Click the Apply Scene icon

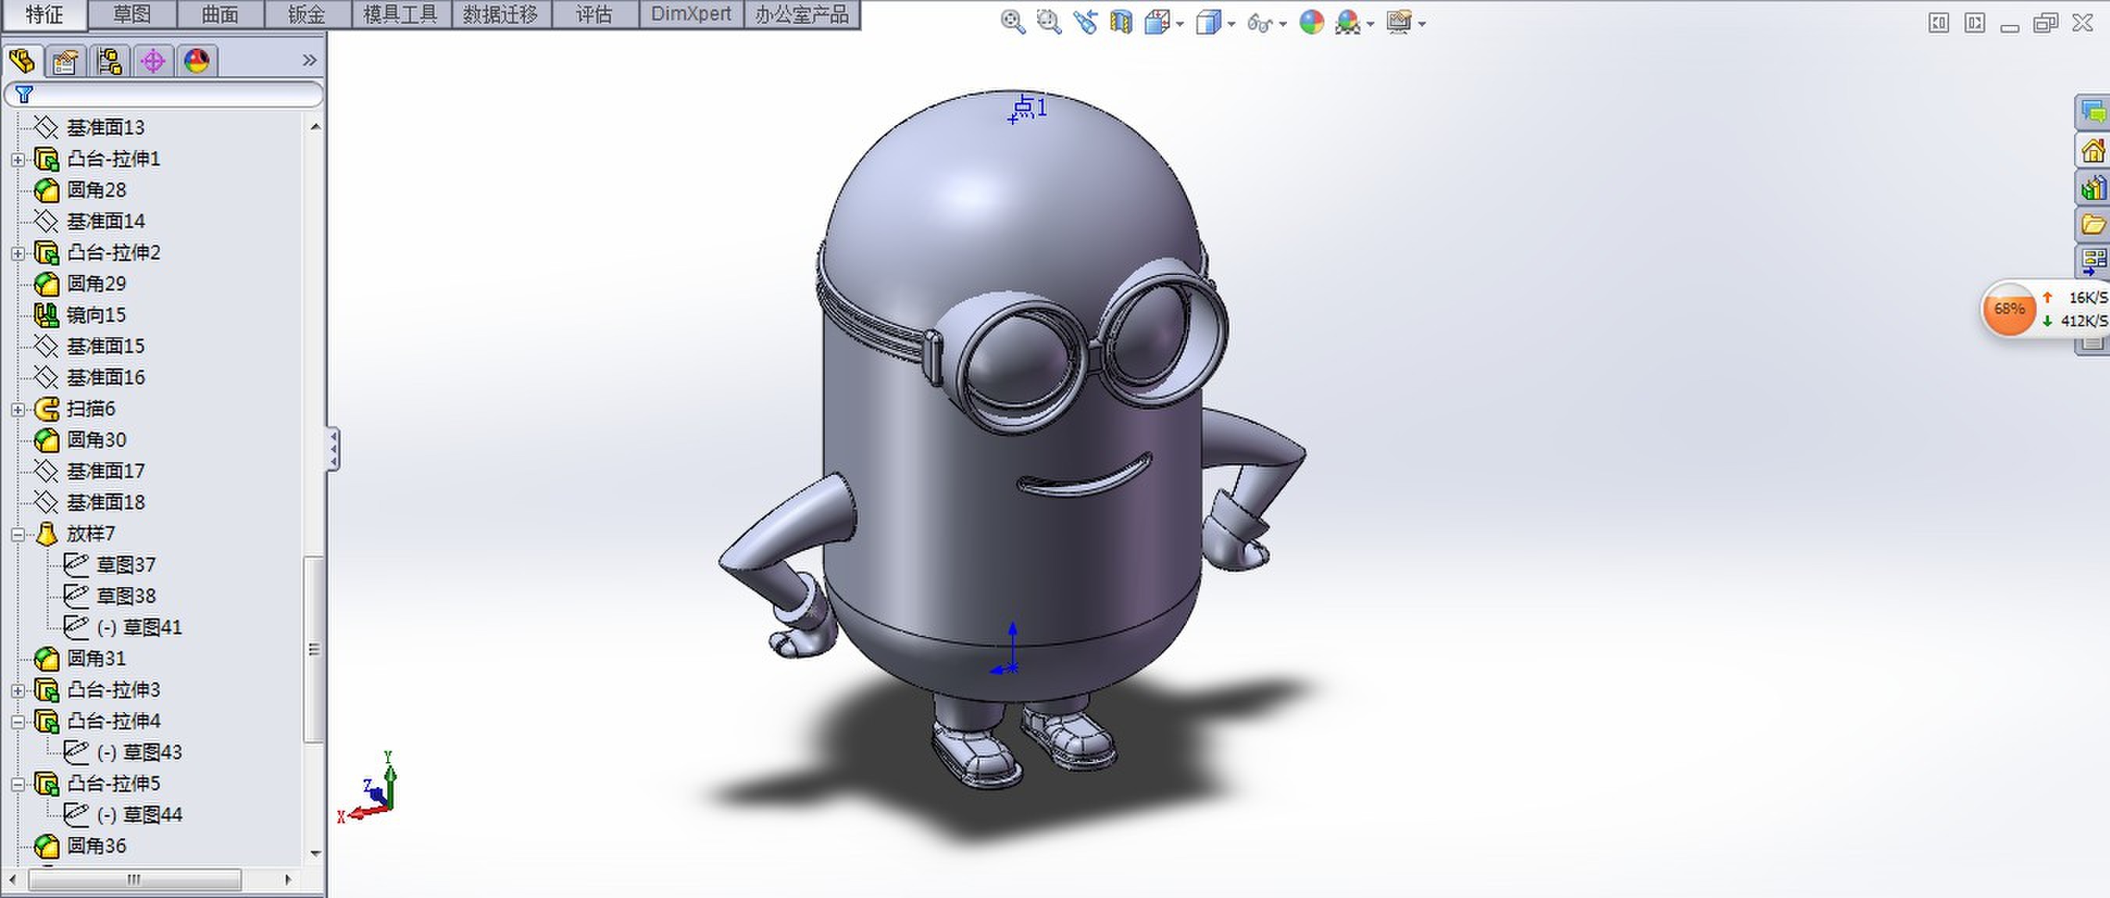click(1347, 23)
